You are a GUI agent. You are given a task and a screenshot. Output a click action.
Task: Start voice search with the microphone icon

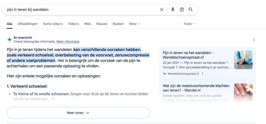click(x=173, y=10)
